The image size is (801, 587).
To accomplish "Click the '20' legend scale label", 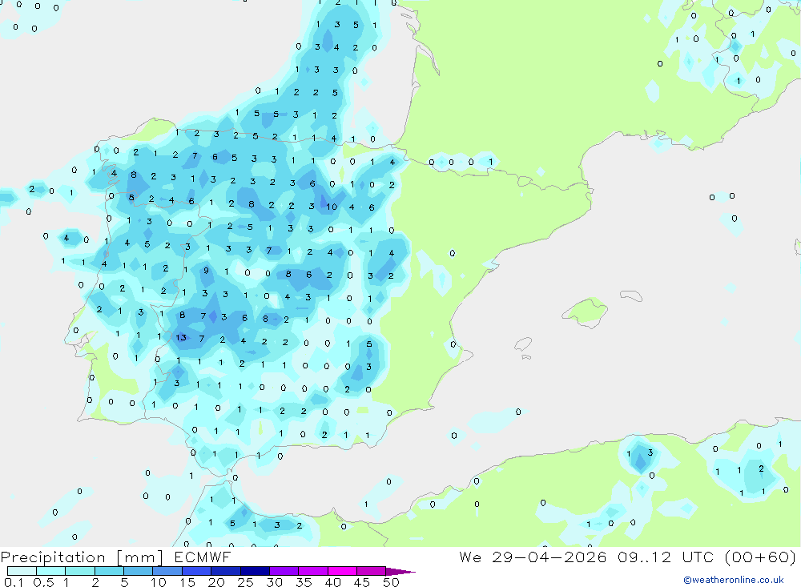I will 216,582.
